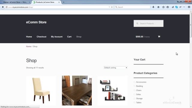Click the Skype icon in browser toolbar
The width and height of the screenshot is (192, 108).
click(176, 7)
